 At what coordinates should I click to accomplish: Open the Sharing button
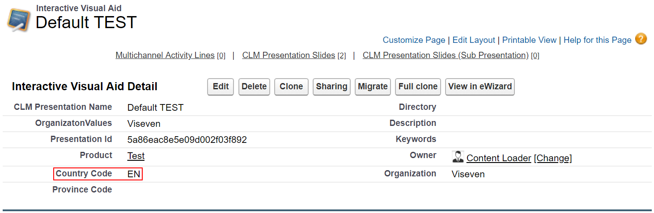click(x=331, y=87)
